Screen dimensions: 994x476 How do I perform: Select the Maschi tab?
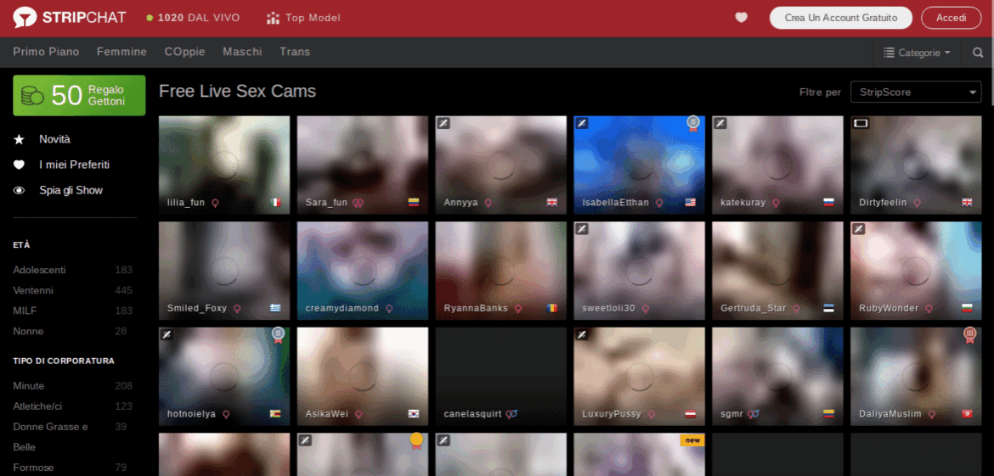(x=242, y=52)
